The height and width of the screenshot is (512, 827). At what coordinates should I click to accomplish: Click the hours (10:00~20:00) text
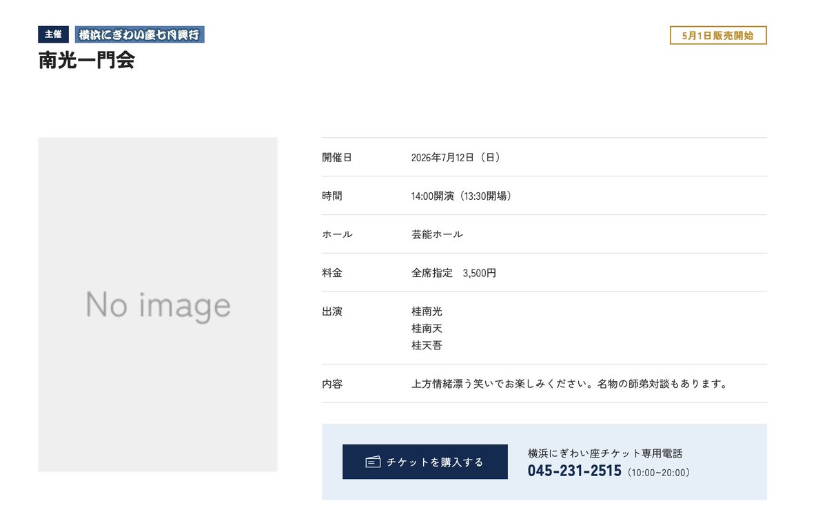coord(659,473)
